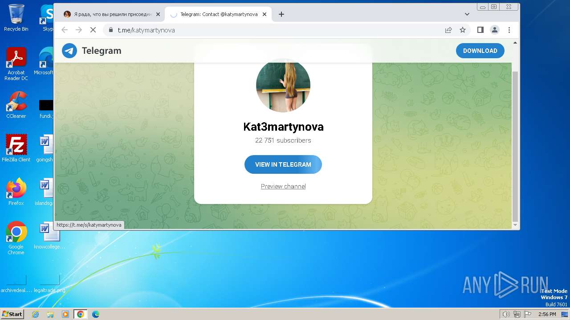
Task: Minimize the Chrome window
Action: [483, 7]
